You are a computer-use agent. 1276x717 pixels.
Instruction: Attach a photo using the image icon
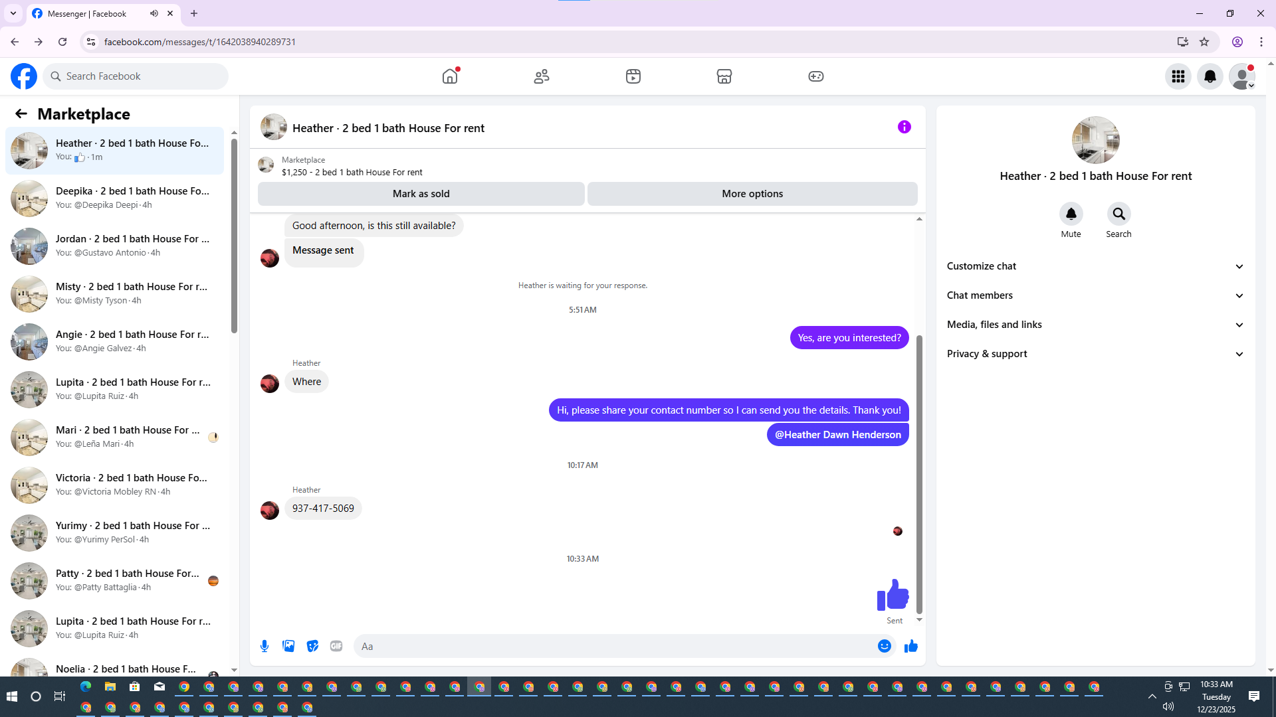[288, 646]
